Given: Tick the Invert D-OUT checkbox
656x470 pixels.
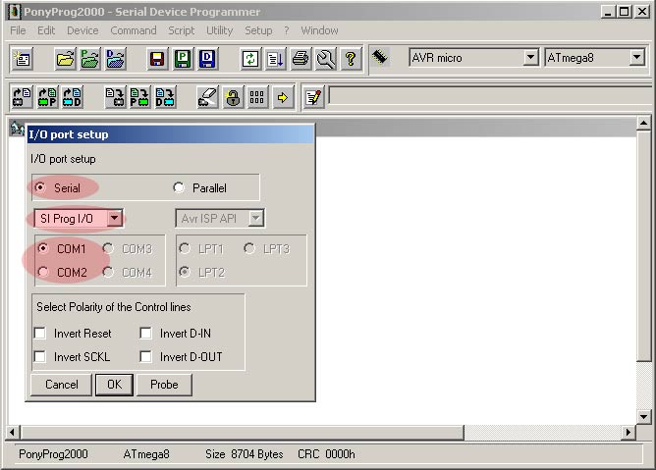Looking at the screenshot, I should coord(146,357).
